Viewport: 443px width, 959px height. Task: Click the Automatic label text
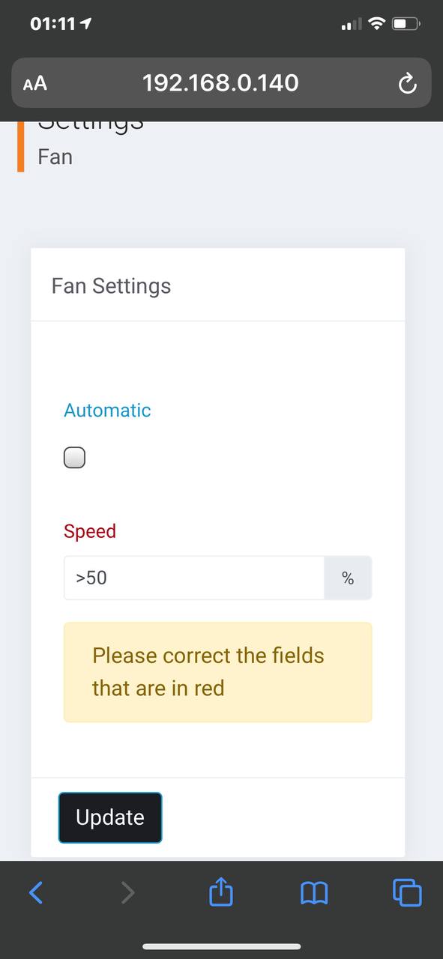point(107,410)
